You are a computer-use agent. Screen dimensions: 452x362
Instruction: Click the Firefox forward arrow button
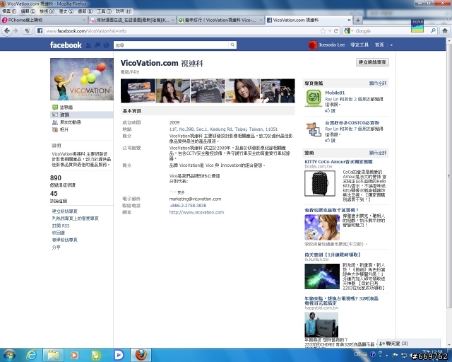[x=16, y=30]
